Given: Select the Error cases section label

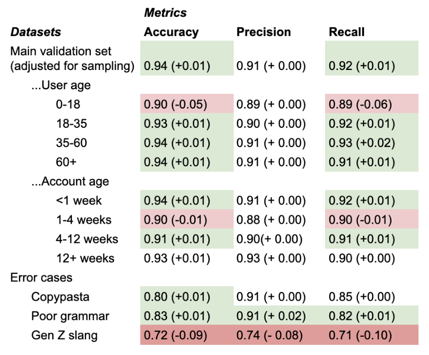Looking at the screenshot, I should [42, 277].
